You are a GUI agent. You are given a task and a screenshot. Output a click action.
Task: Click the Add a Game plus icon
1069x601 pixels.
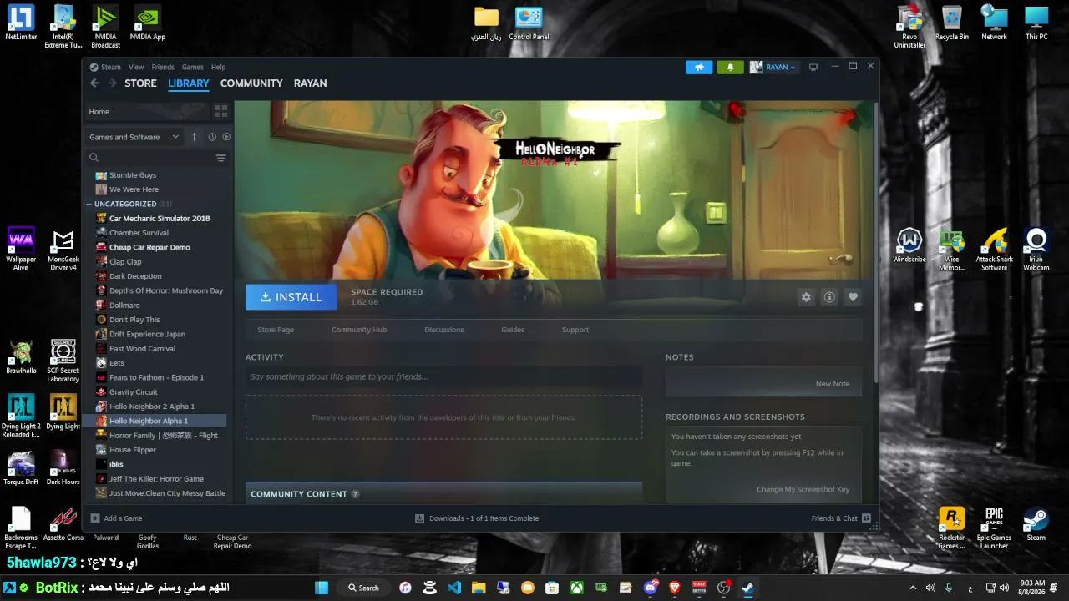95,518
